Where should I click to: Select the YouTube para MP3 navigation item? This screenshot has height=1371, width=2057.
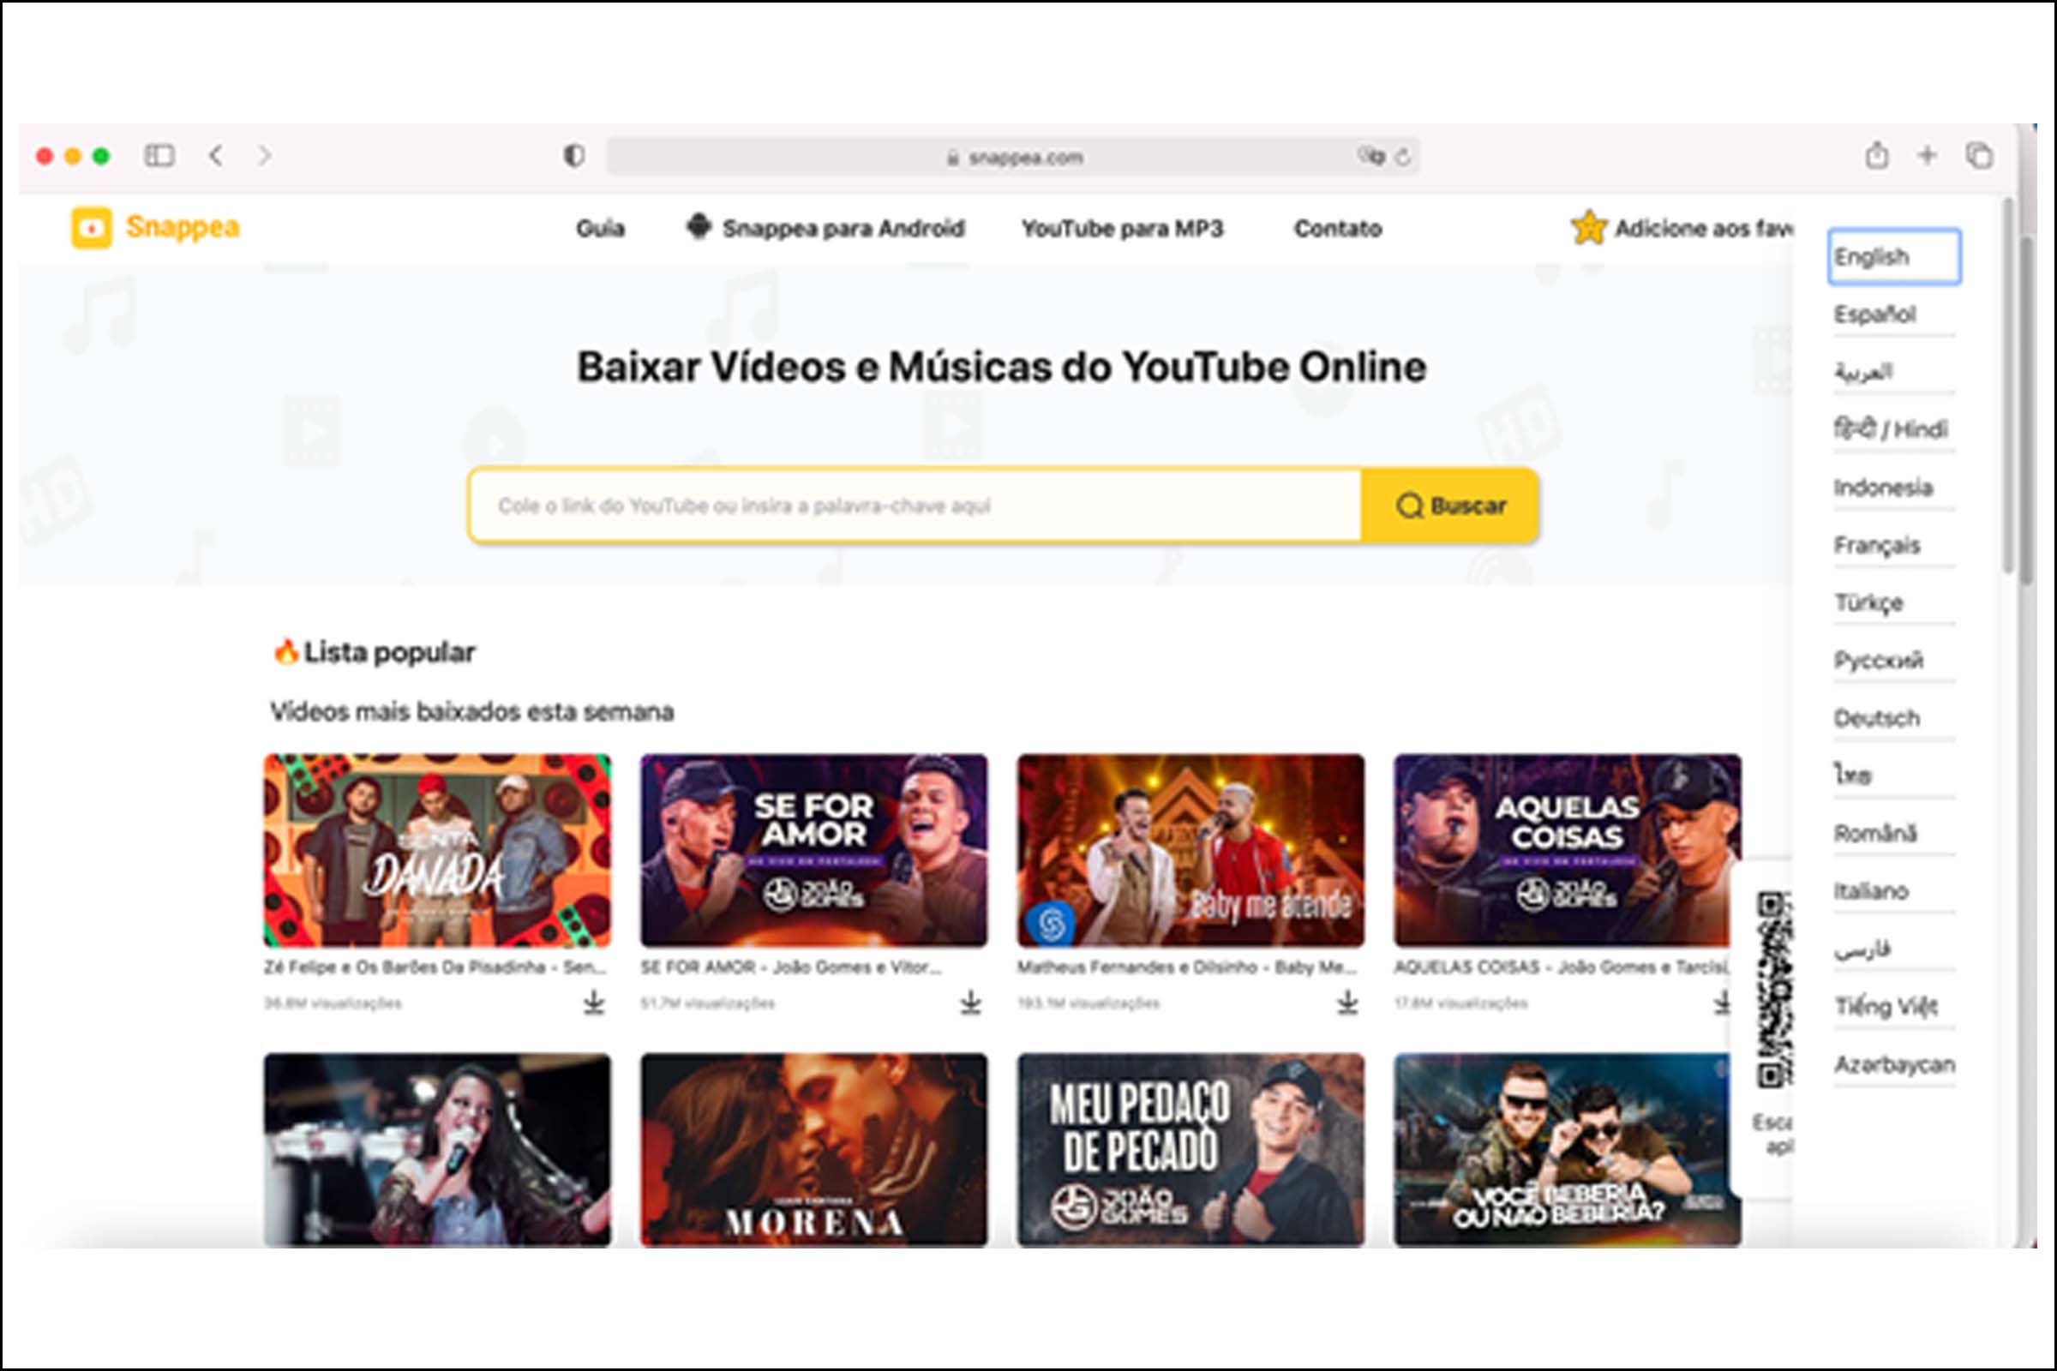pos(1124,228)
